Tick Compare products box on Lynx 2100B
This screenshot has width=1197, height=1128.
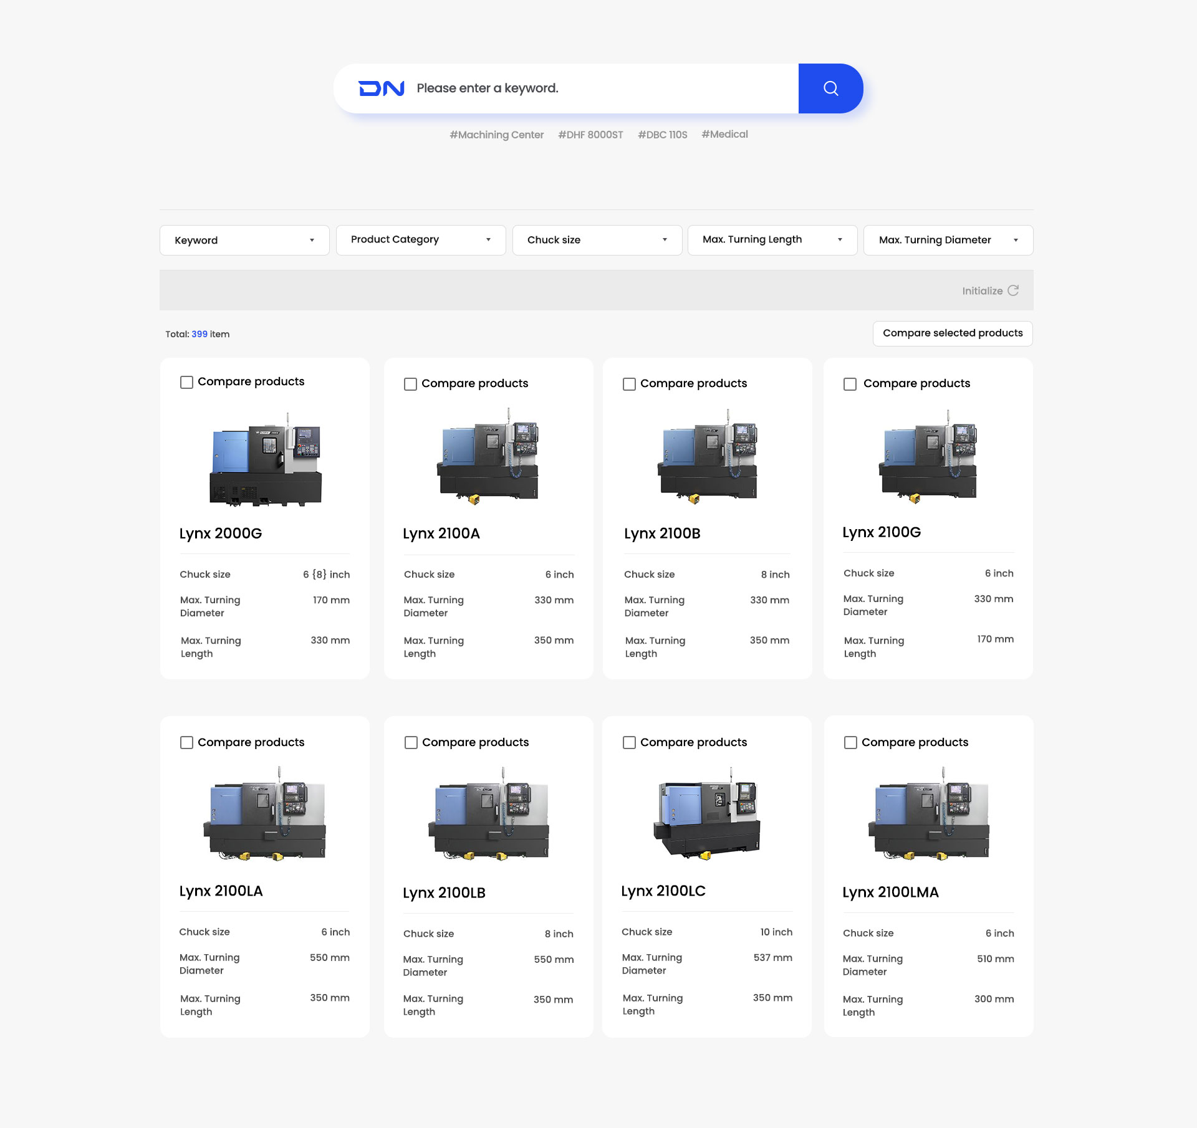tap(629, 384)
